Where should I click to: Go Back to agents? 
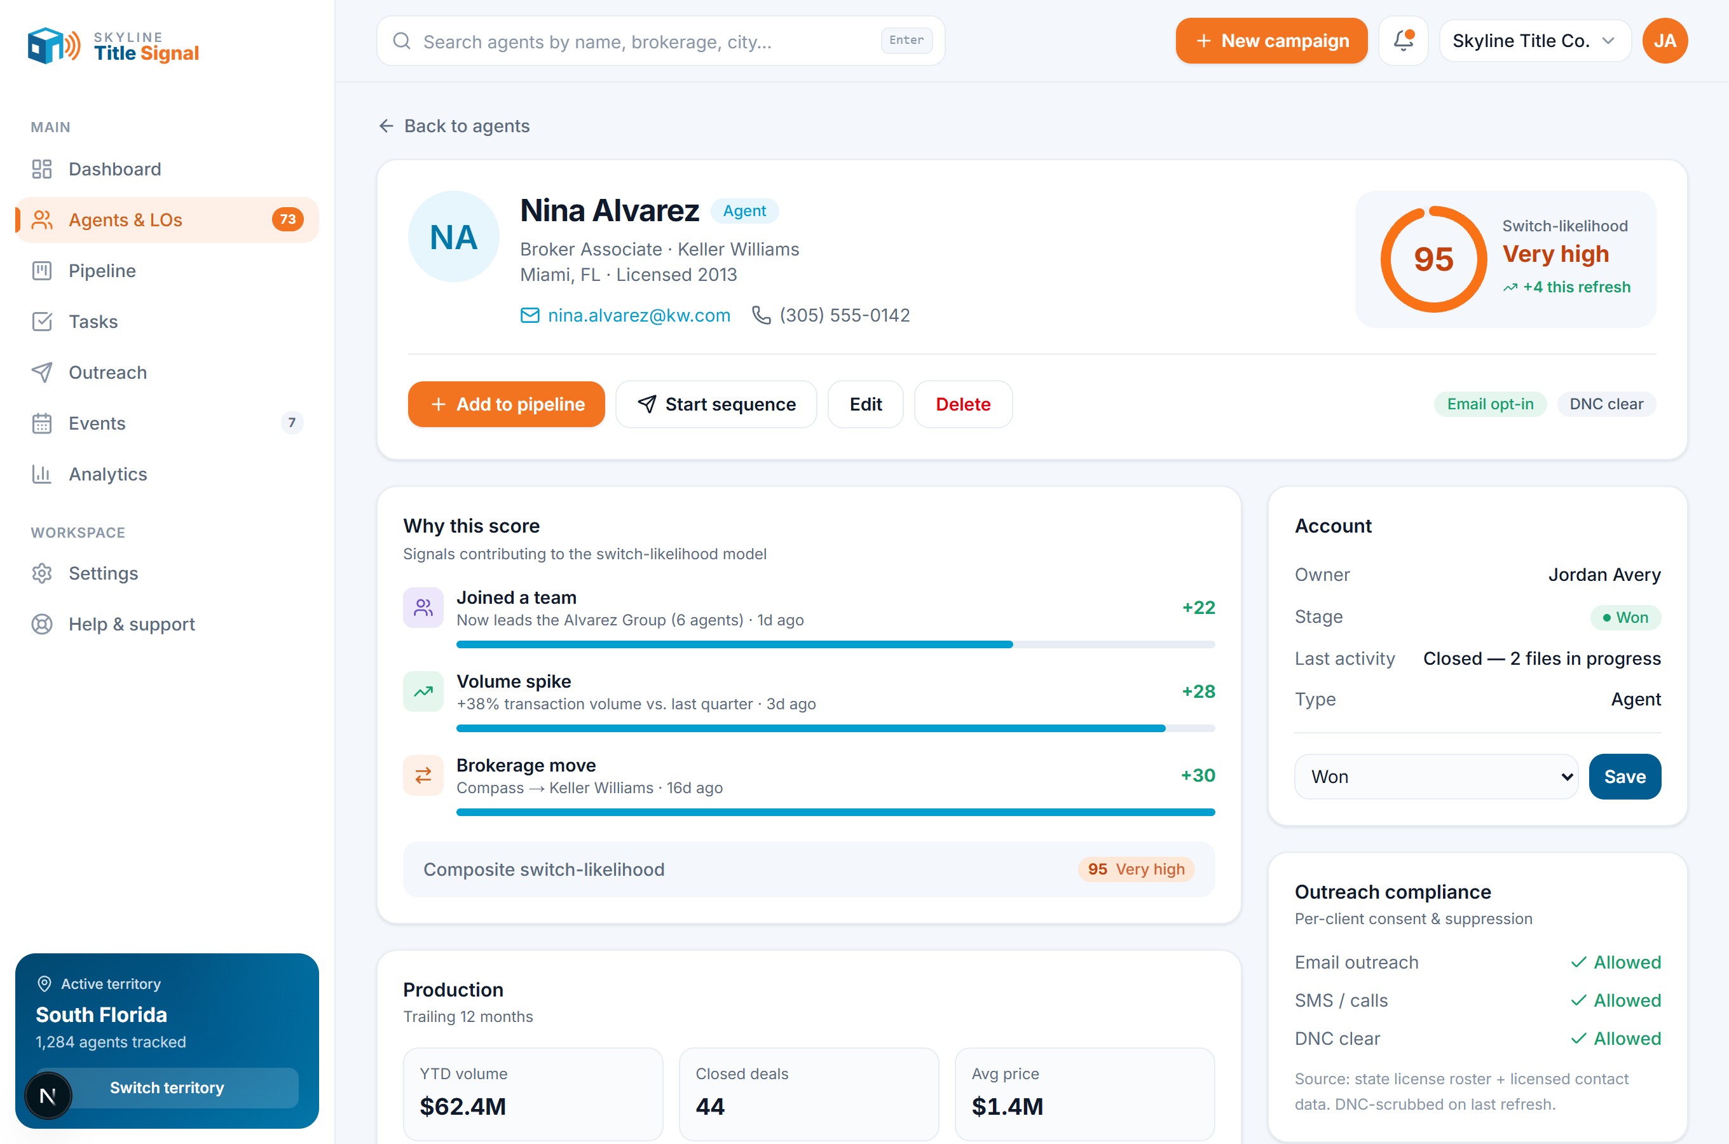(x=454, y=126)
